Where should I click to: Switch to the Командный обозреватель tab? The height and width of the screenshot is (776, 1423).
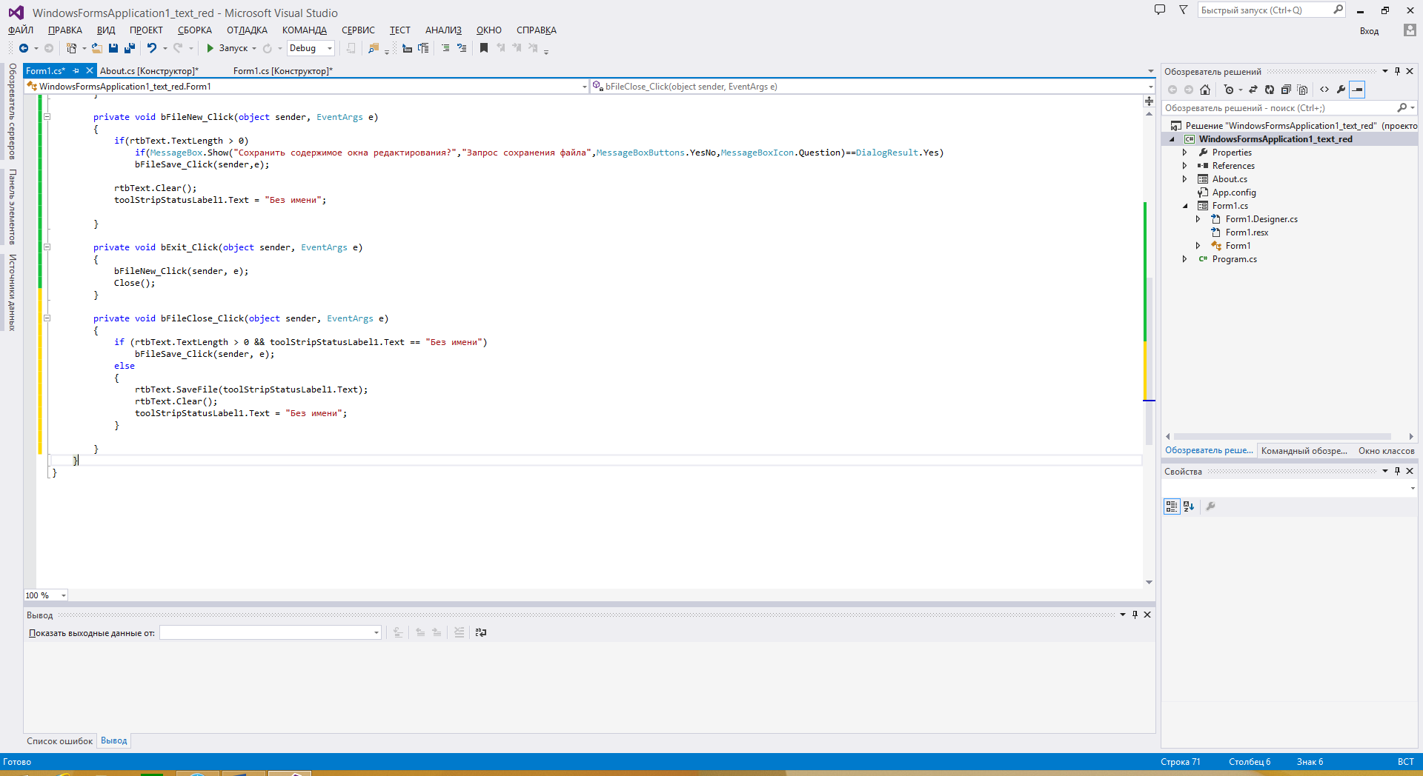[1304, 451]
